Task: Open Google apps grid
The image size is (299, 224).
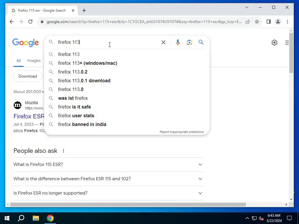Action: click(x=287, y=43)
